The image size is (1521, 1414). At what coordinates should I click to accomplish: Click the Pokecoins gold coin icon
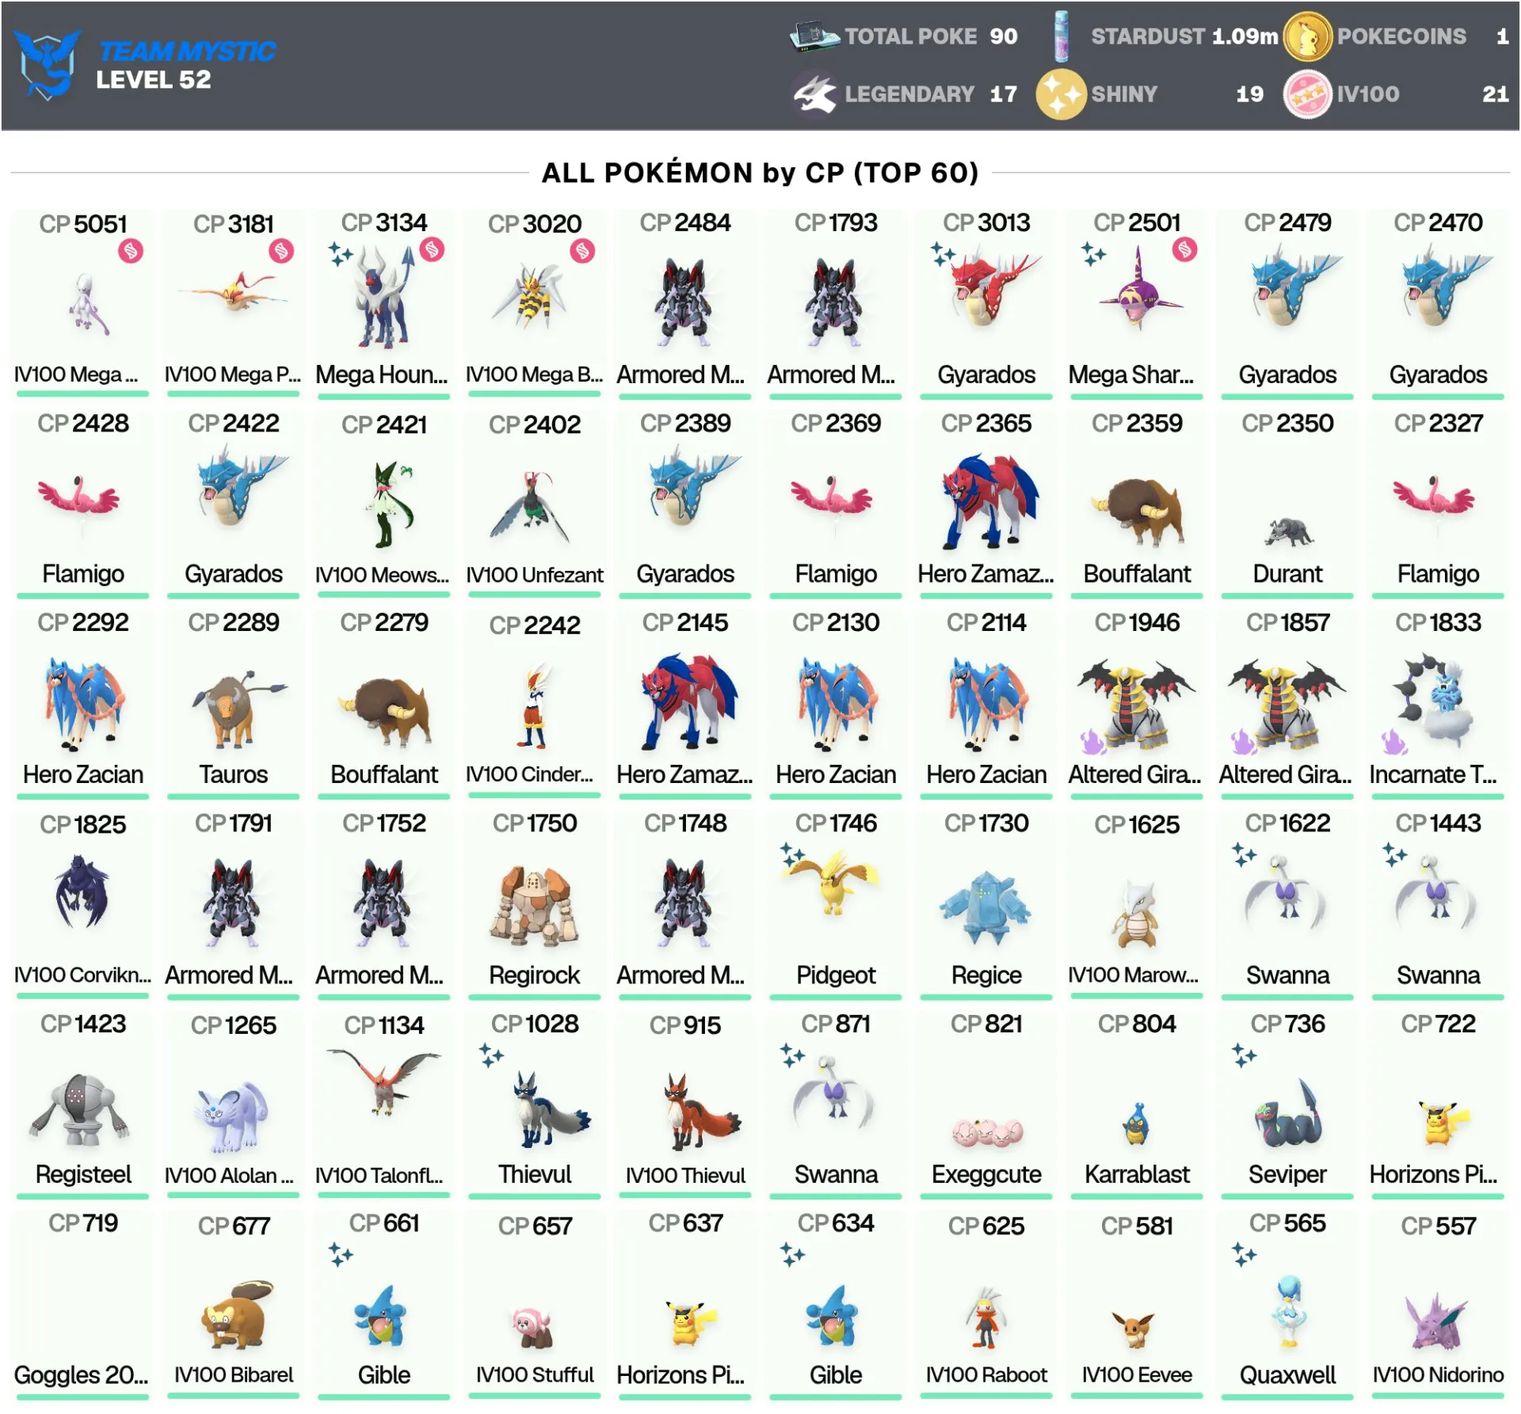point(1307,36)
